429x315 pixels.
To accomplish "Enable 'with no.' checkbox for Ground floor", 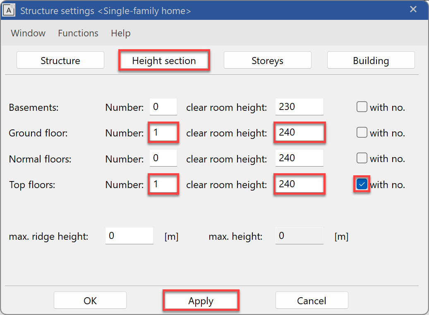I will pyautogui.click(x=362, y=133).
